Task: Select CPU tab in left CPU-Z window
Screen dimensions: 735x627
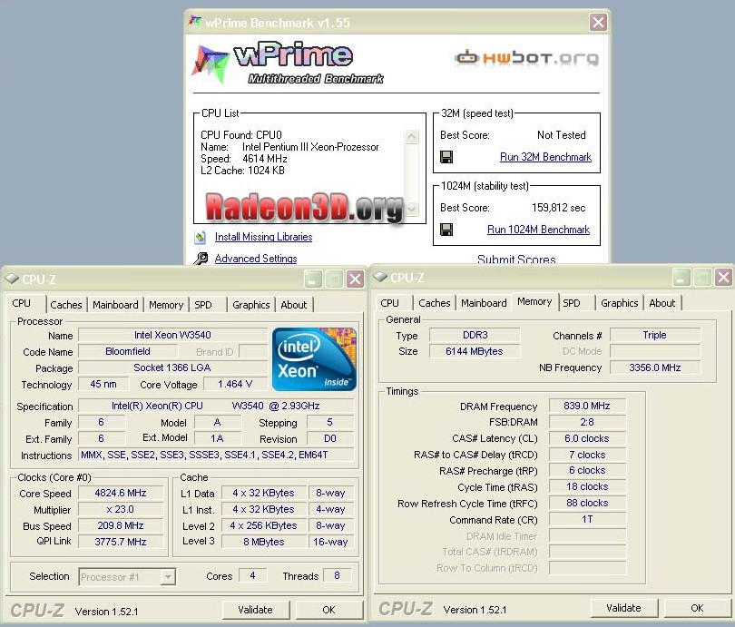Action: pos(22,303)
